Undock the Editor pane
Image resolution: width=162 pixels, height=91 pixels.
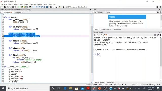[x=90, y=10]
